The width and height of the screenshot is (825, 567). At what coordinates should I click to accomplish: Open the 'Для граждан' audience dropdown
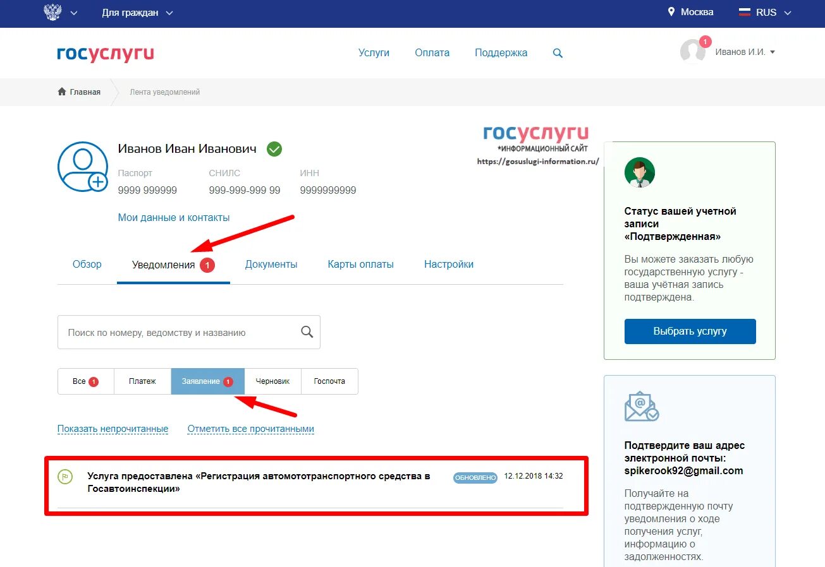click(137, 13)
